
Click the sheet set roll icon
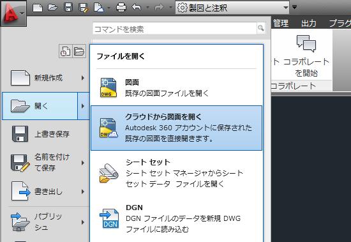click(x=108, y=173)
